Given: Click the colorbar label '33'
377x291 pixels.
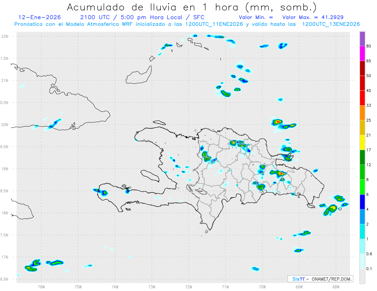Looking at the screenshot, I should (369, 105).
